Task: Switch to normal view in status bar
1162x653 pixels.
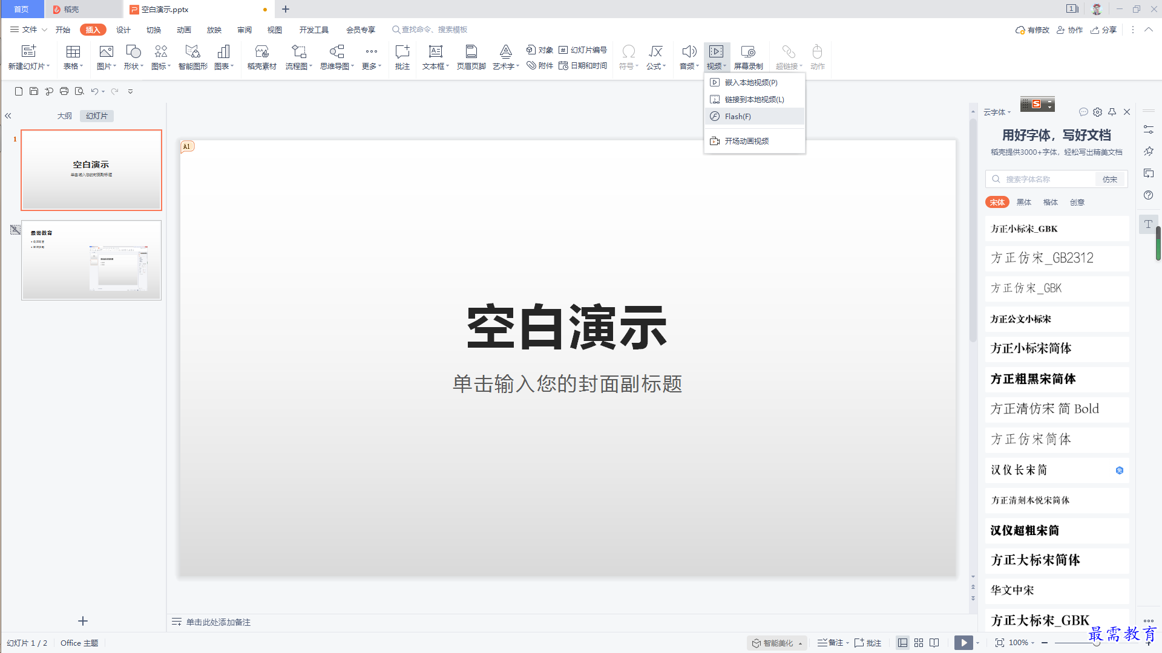Action: [x=902, y=643]
